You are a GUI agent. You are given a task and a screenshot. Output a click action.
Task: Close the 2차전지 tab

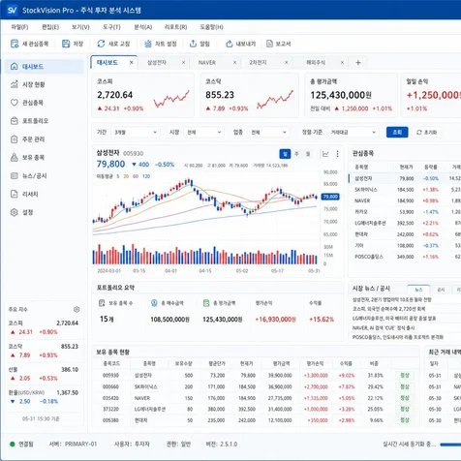coord(287,62)
